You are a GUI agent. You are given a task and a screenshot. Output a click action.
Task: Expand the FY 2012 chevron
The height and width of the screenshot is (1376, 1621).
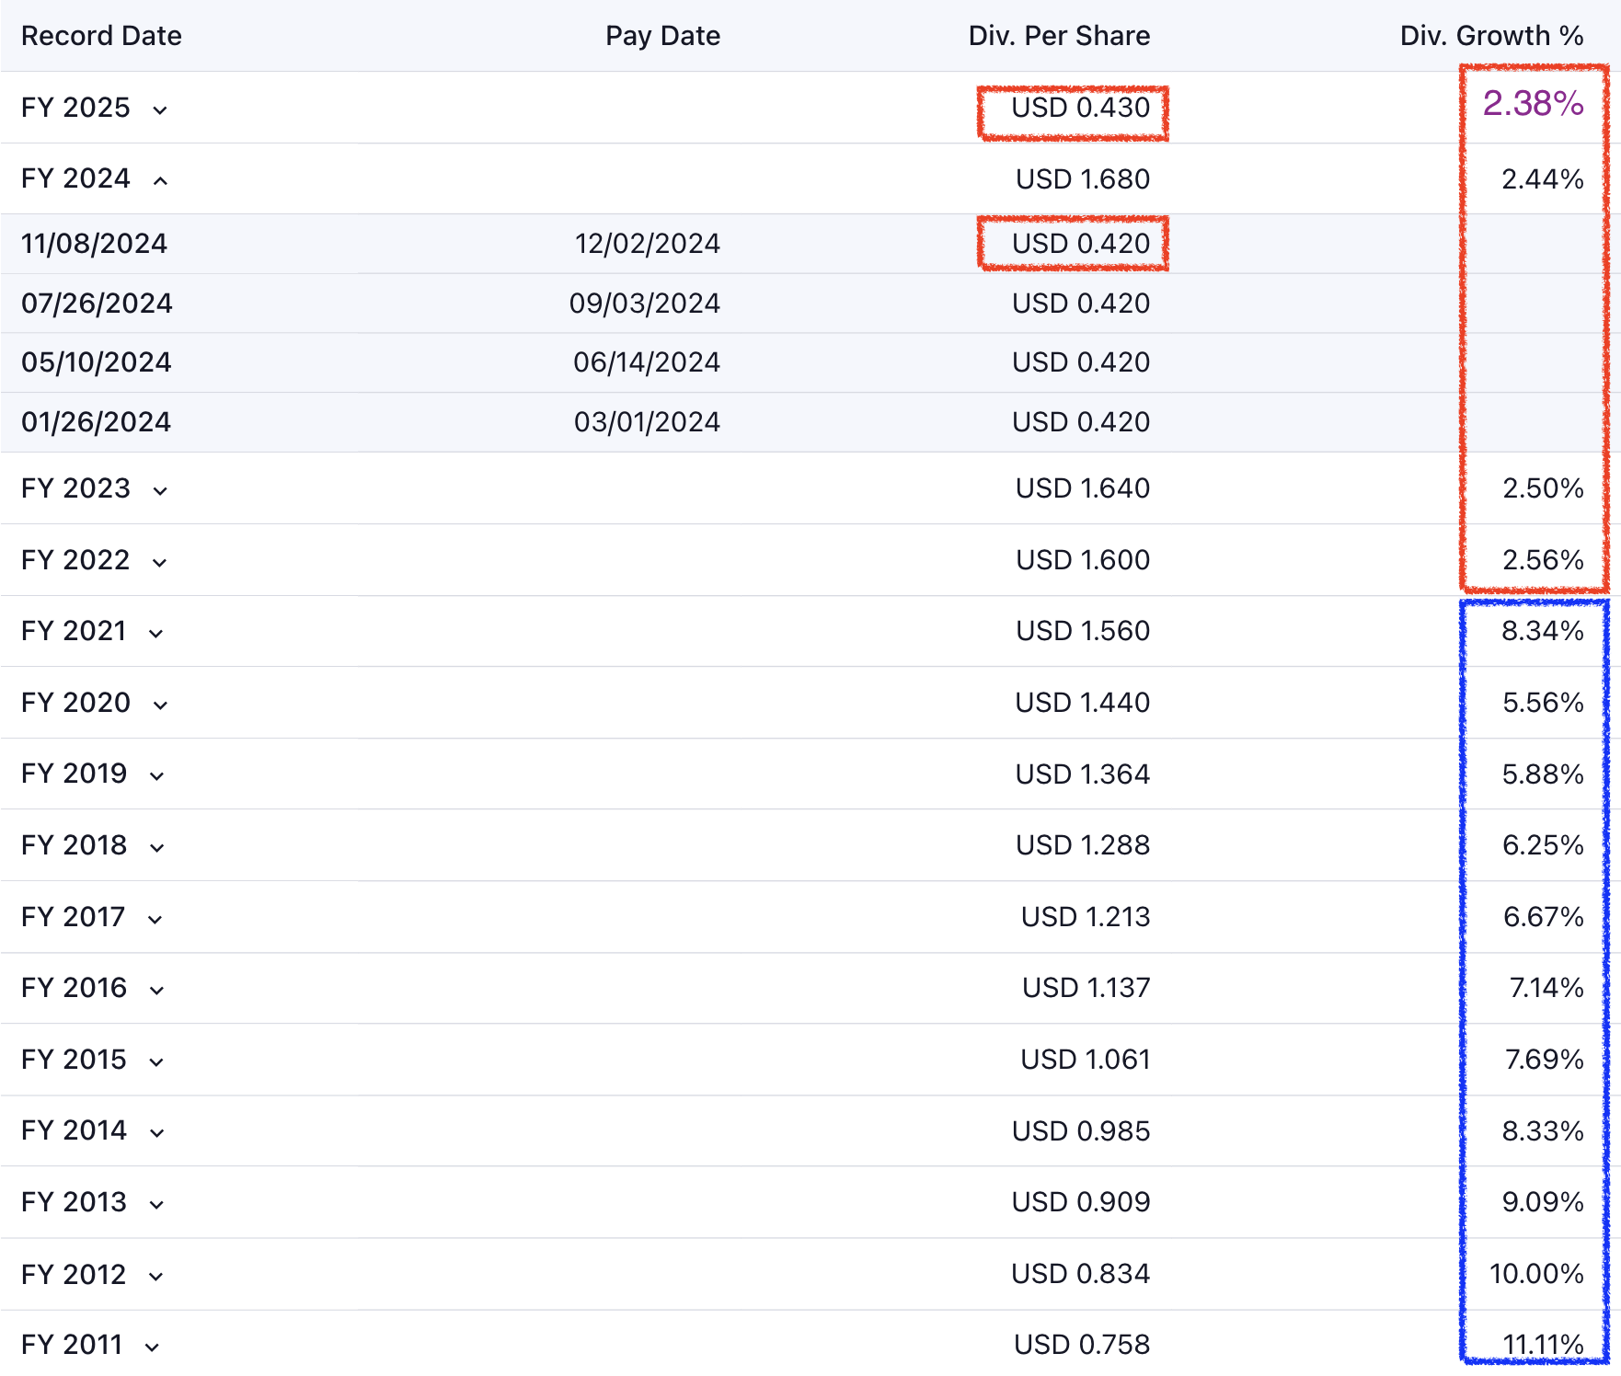[x=155, y=1277]
